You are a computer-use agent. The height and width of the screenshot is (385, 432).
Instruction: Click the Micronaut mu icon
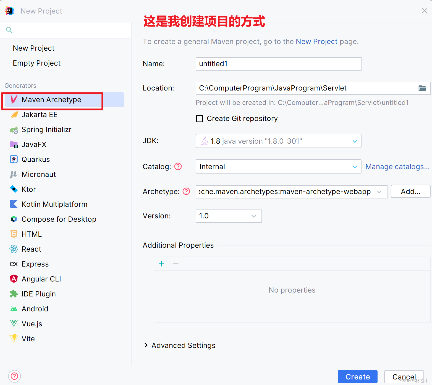(14, 174)
